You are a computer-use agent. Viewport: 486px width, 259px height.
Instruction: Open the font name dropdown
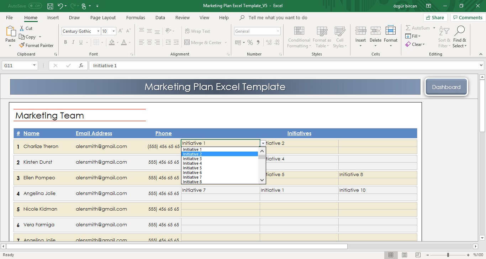coord(98,31)
